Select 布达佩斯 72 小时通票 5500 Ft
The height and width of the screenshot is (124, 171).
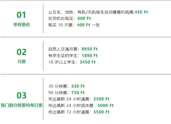[79, 112]
